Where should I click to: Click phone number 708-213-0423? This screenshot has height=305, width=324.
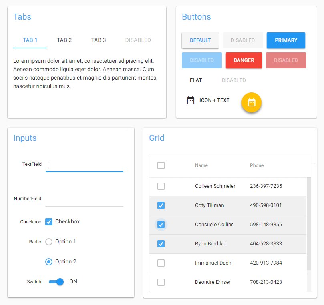[266, 282]
